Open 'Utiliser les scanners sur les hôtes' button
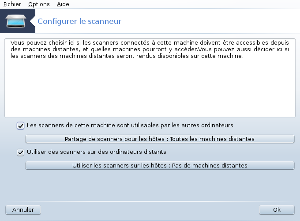Screen dimensions: 300x221 (x=160, y=165)
